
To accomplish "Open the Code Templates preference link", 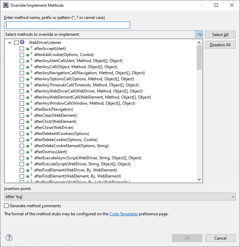I will click(x=123, y=214).
